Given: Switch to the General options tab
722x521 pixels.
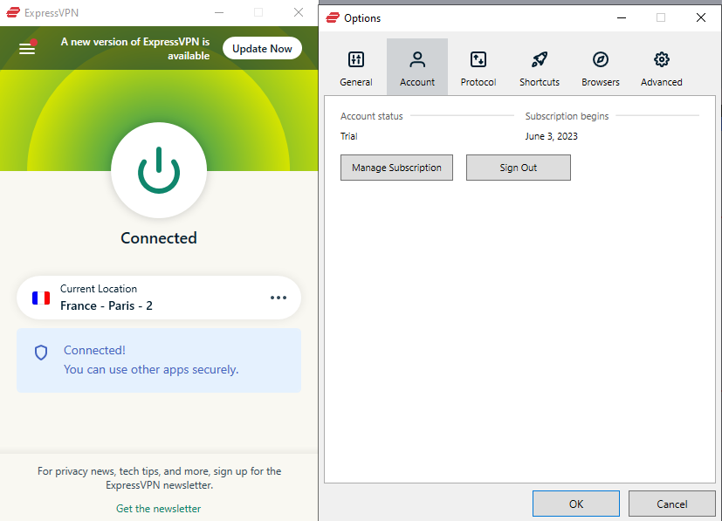Looking at the screenshot, I should click(x=356, y=67).
